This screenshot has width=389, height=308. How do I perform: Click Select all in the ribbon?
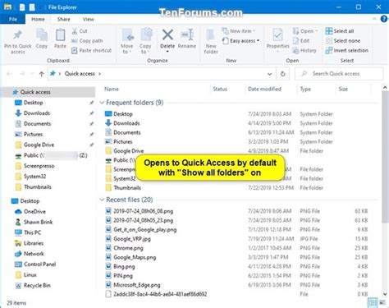coord(340,31)
